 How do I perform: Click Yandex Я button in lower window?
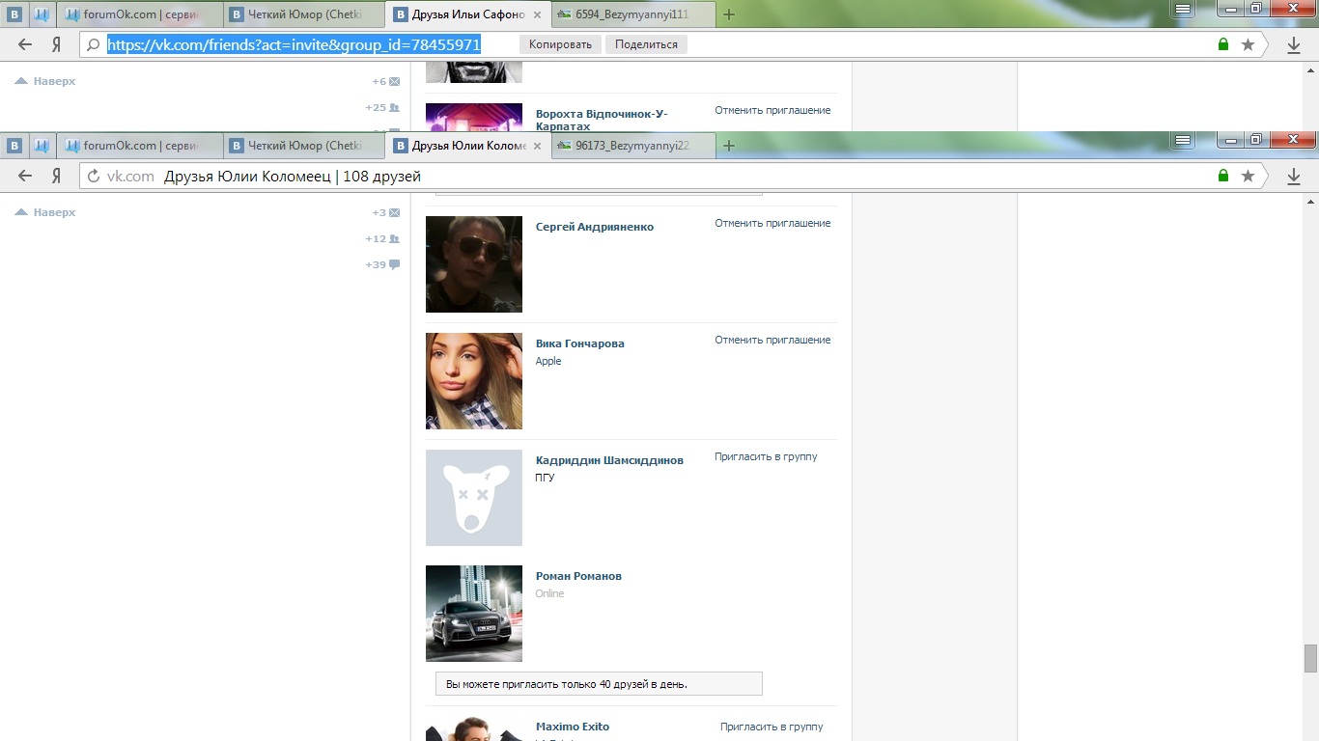pyautogui.click(x=56, y=176)
